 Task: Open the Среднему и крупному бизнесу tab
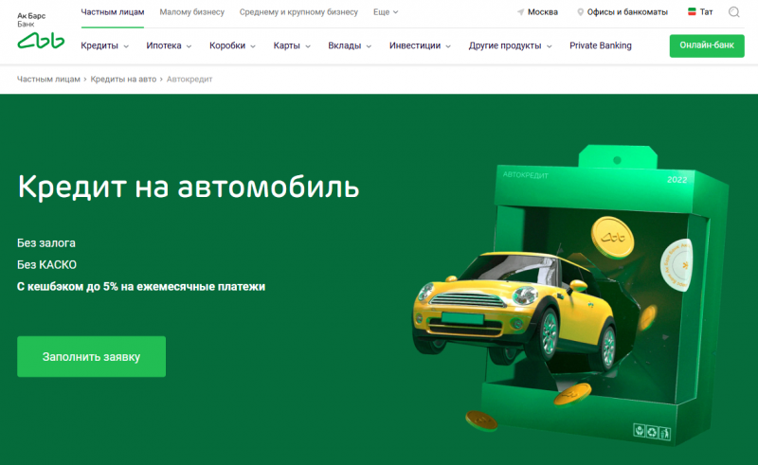click(x=298, y=12)
